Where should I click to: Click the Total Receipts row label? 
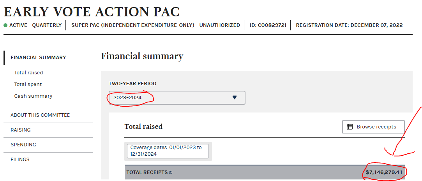(x=147, y=172)
